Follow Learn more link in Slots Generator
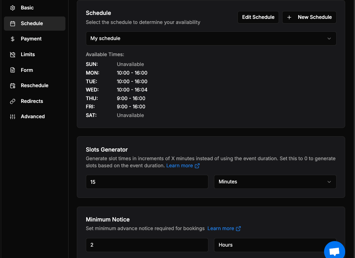 [x=179, y=166]
